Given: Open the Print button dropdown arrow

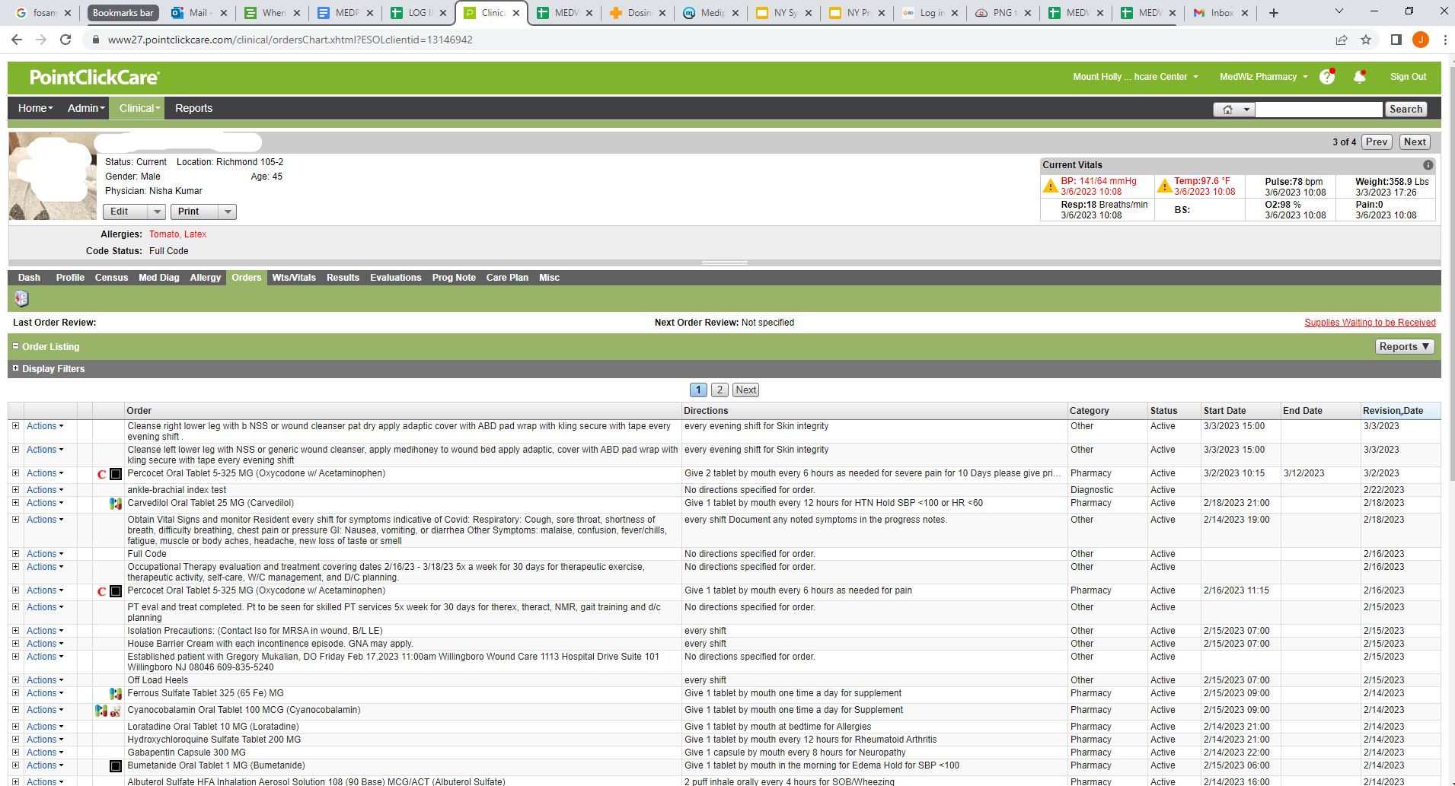Looking at the screenshot, I should point(228,212).
